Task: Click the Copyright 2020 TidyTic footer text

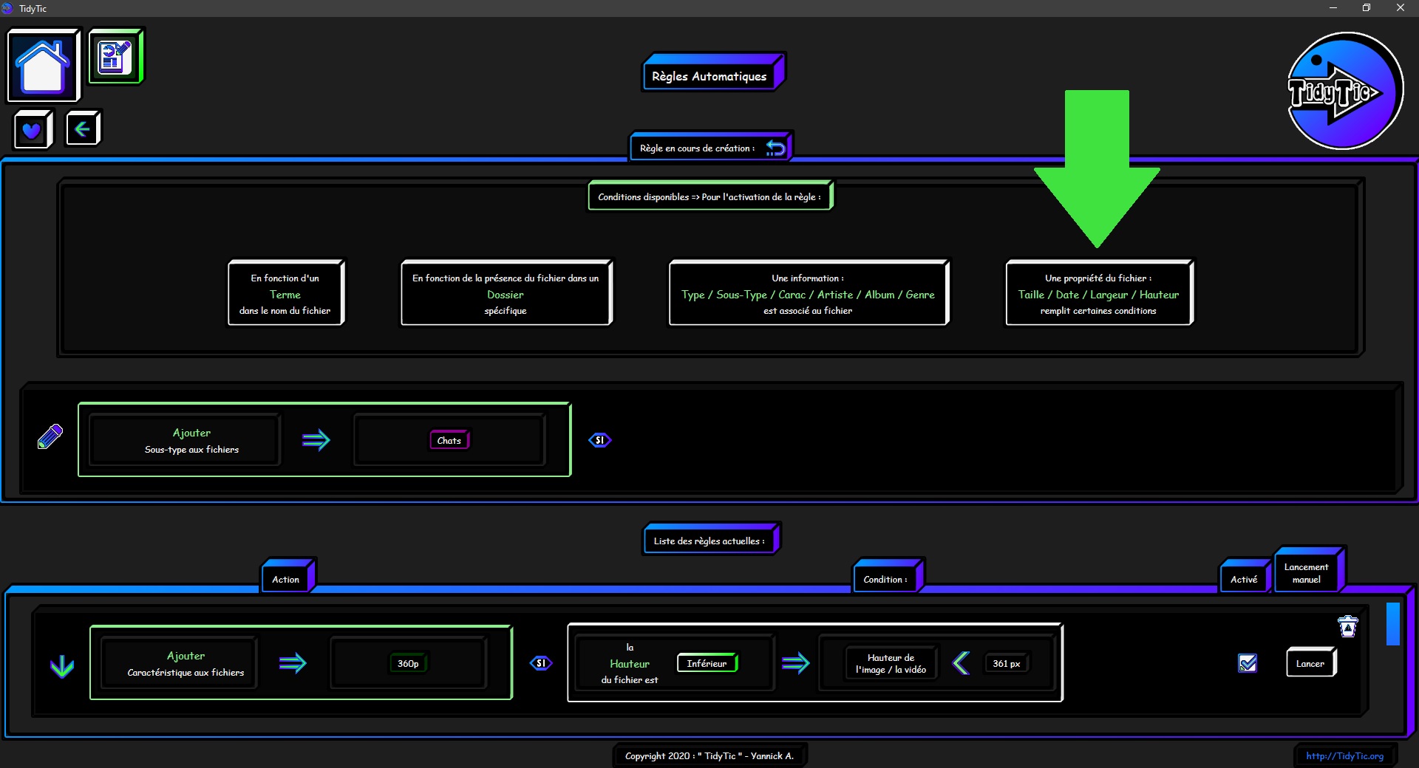Action: point(709,755)
